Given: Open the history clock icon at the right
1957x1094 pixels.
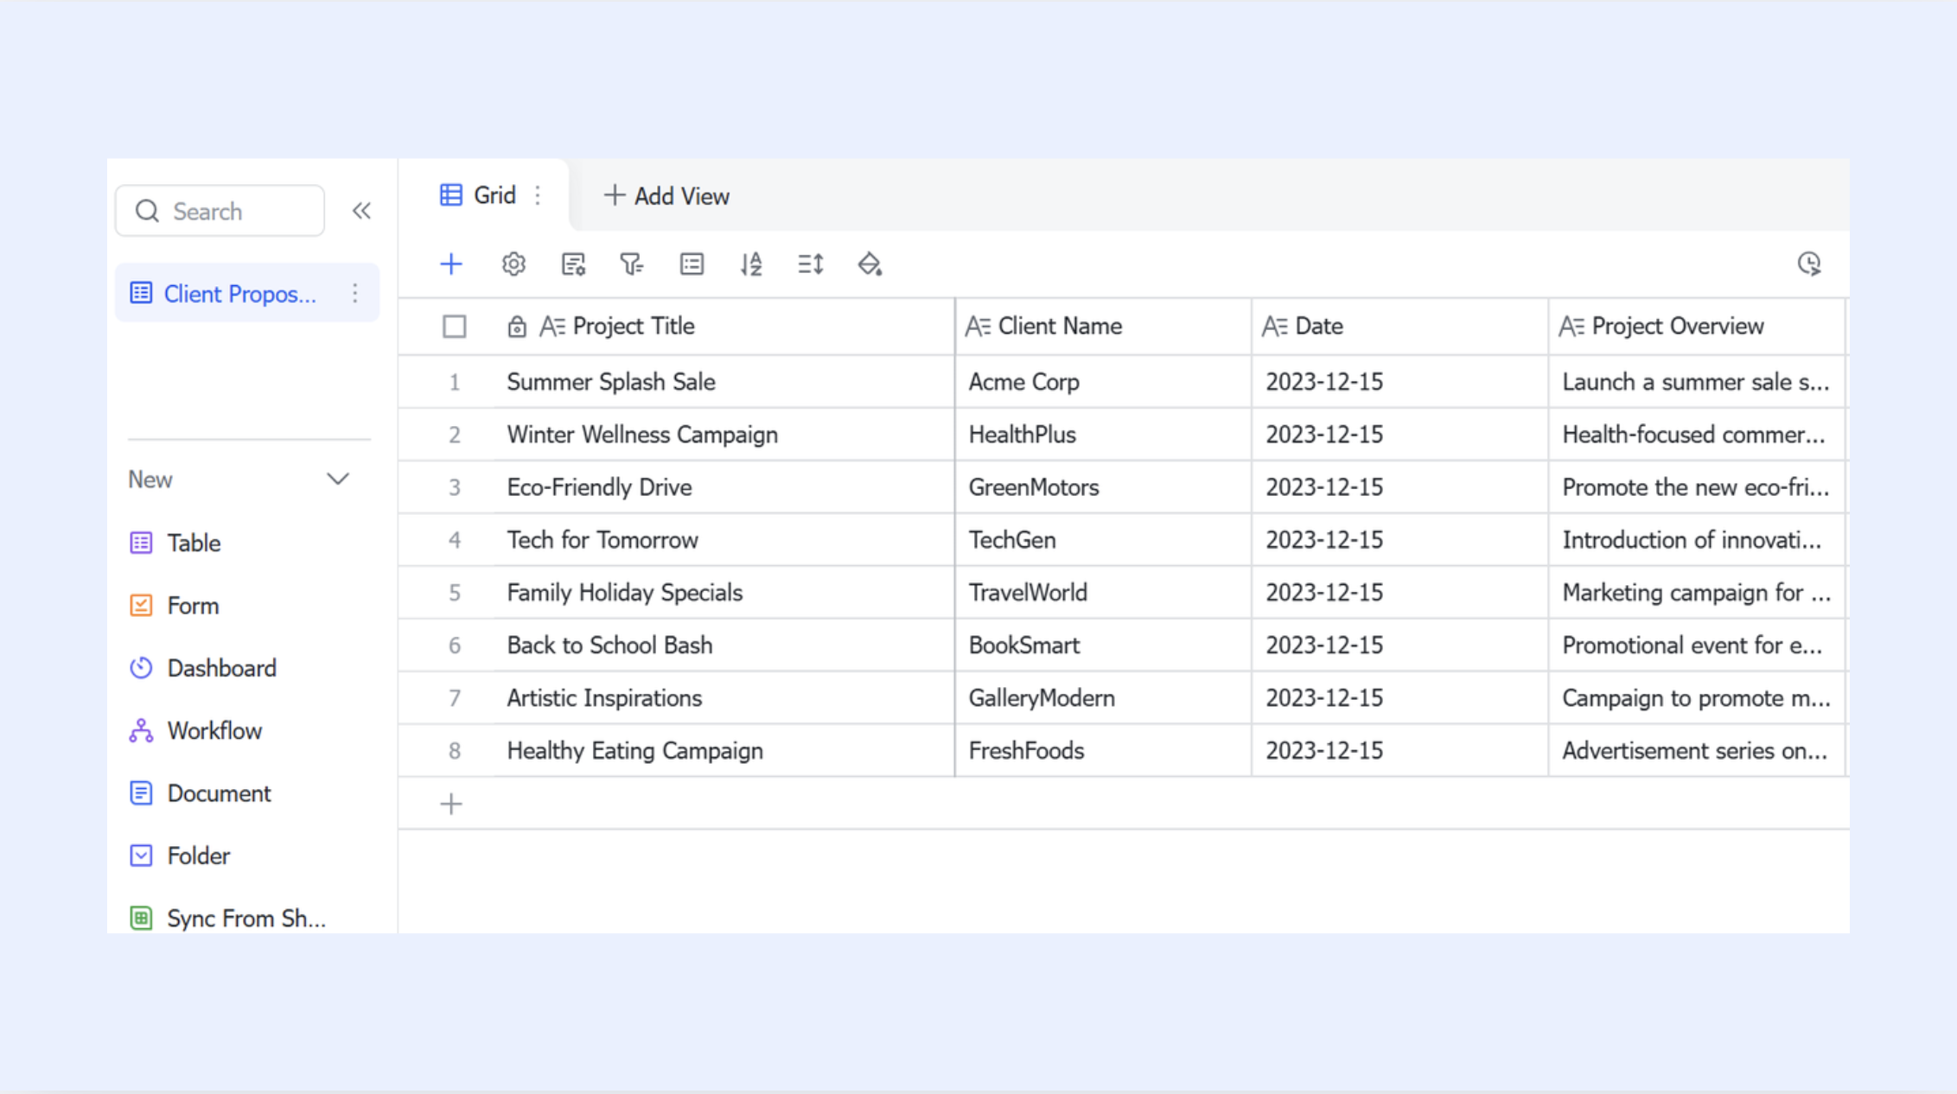Looking at the screenshot, I should pyautogui.click(x=1809, y=264).
